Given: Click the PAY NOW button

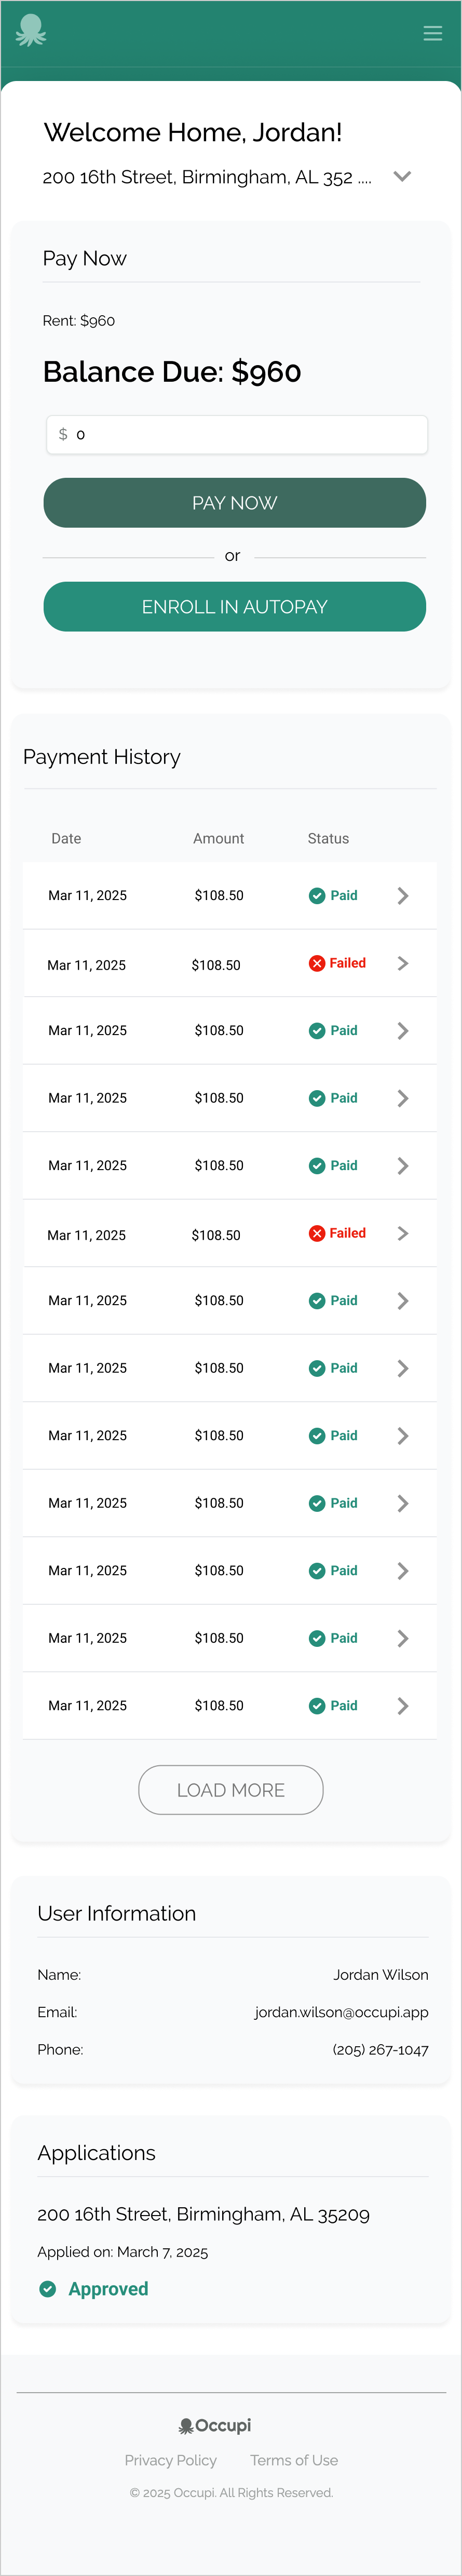Looking at the screenshot, I should 234,502.
